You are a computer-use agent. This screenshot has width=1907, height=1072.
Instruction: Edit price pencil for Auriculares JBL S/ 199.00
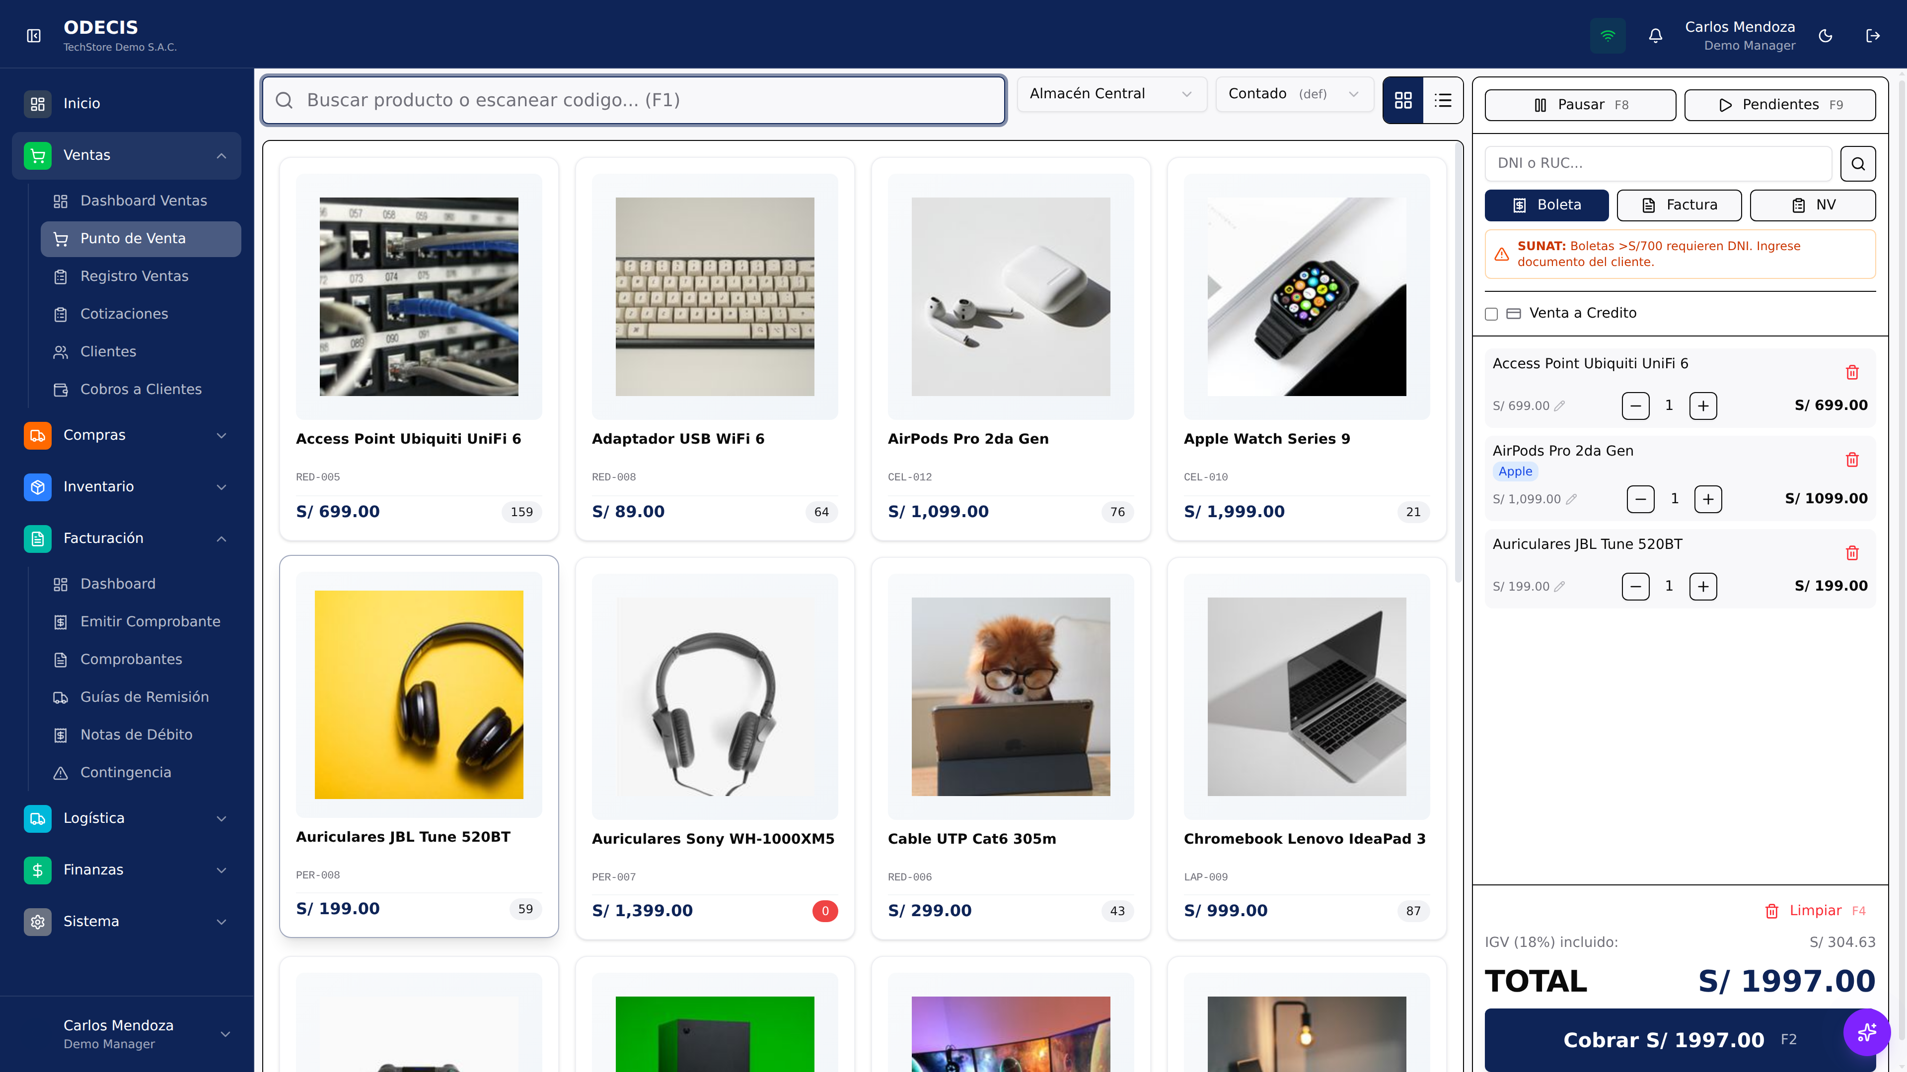point(1560,586)
